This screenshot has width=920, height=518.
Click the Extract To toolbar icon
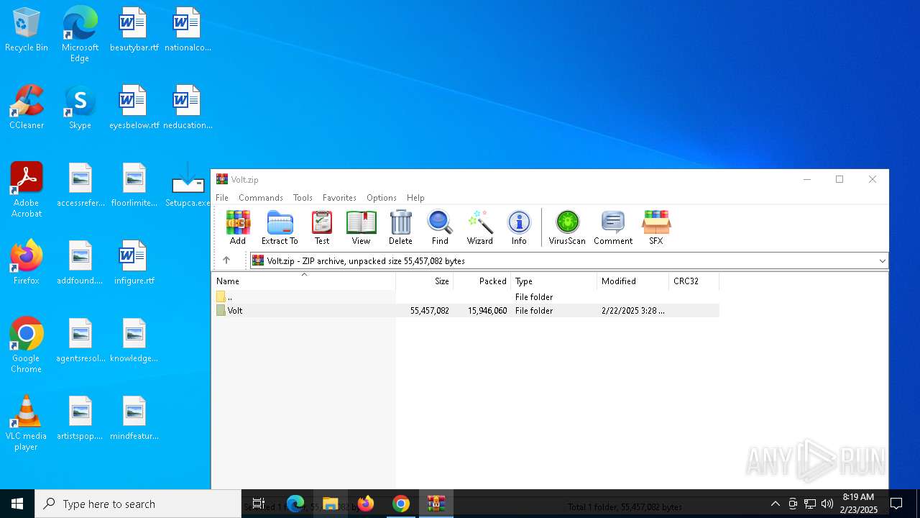pyautogui.click(x=280, y=227)
